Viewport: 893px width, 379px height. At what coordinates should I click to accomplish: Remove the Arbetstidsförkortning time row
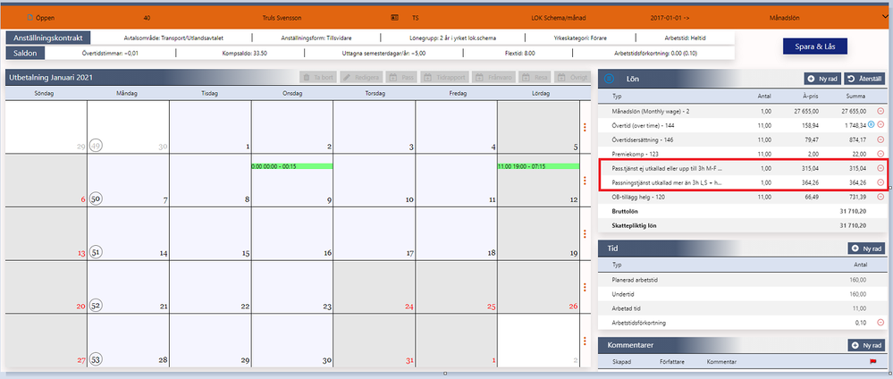[x=880, y=324]
